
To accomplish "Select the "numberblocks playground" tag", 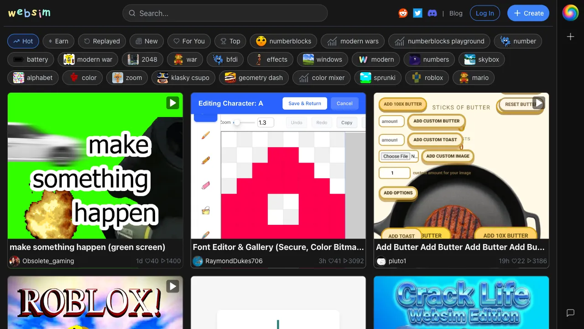I will 439,41.
